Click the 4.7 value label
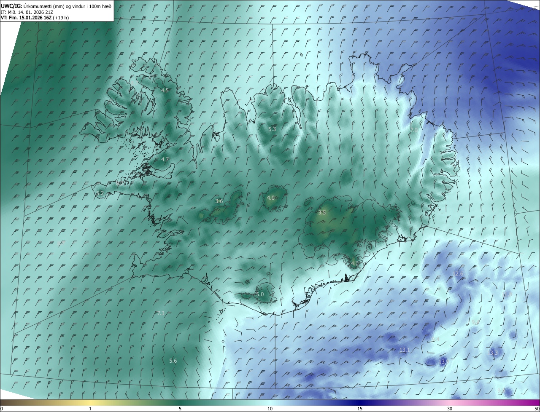540x412 pixels. click(165, 160)
